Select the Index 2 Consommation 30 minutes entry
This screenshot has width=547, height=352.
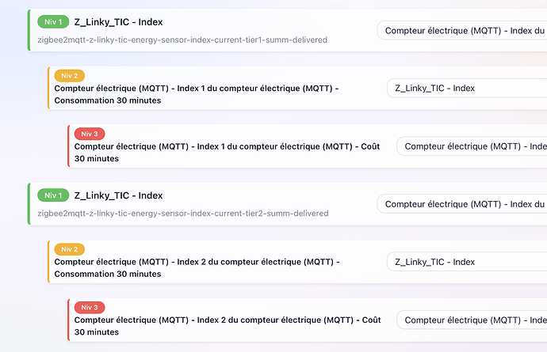click(197, 267)
